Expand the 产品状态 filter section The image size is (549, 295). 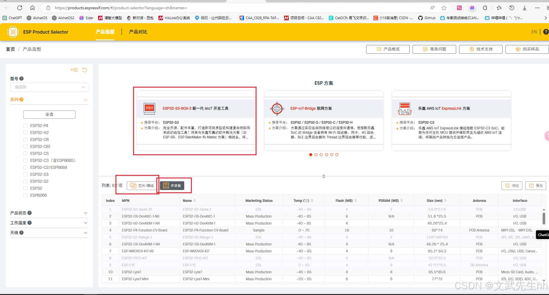pyautogui.click(x=86, y=213)
